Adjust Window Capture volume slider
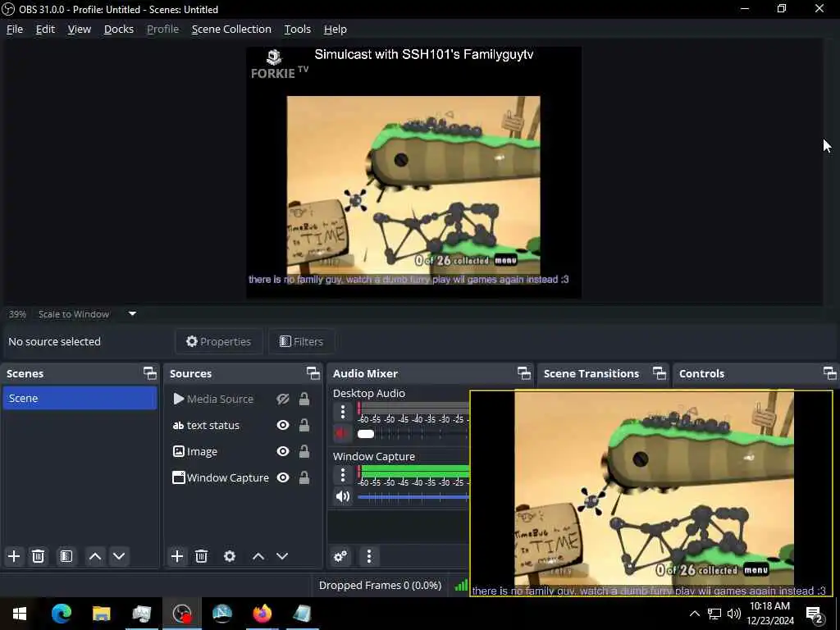Viewport: 840px width, 630px height. (413, 497)
